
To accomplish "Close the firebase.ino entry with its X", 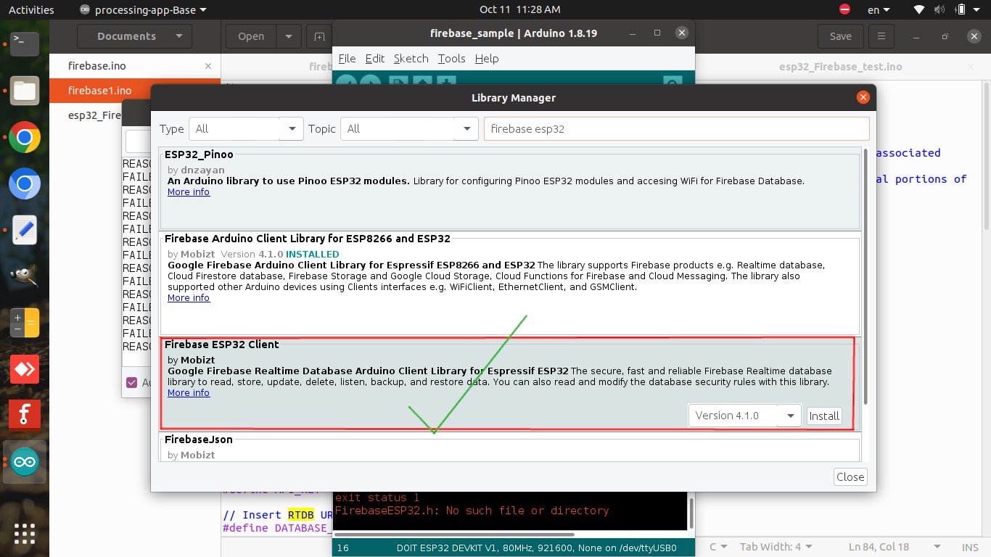I will [x=209, y=66].
